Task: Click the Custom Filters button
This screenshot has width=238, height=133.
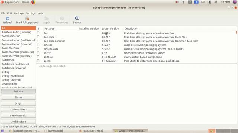Action: point(18,109)
